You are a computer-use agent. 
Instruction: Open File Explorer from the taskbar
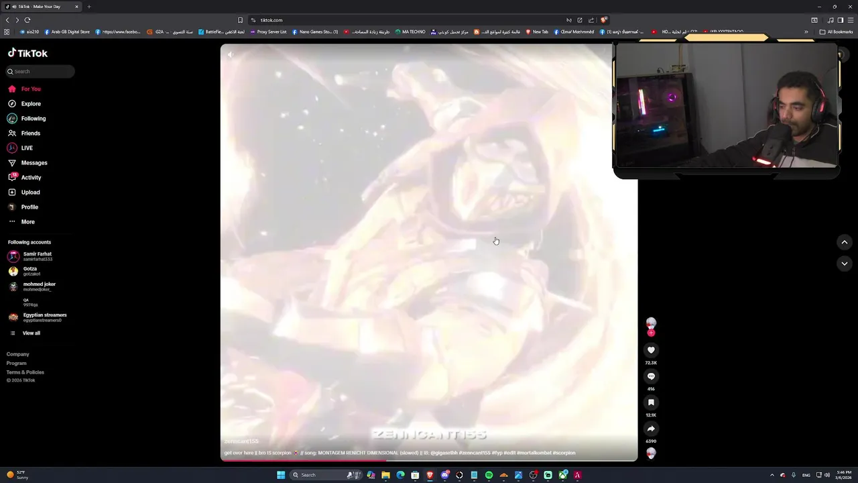tap(385, 475)
